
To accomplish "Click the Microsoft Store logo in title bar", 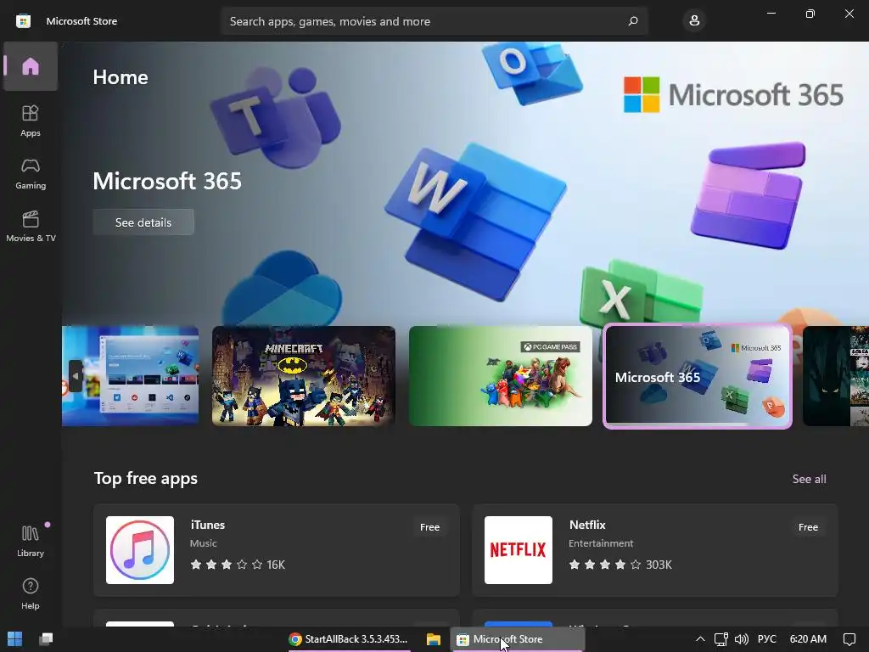I will point(23,21).
